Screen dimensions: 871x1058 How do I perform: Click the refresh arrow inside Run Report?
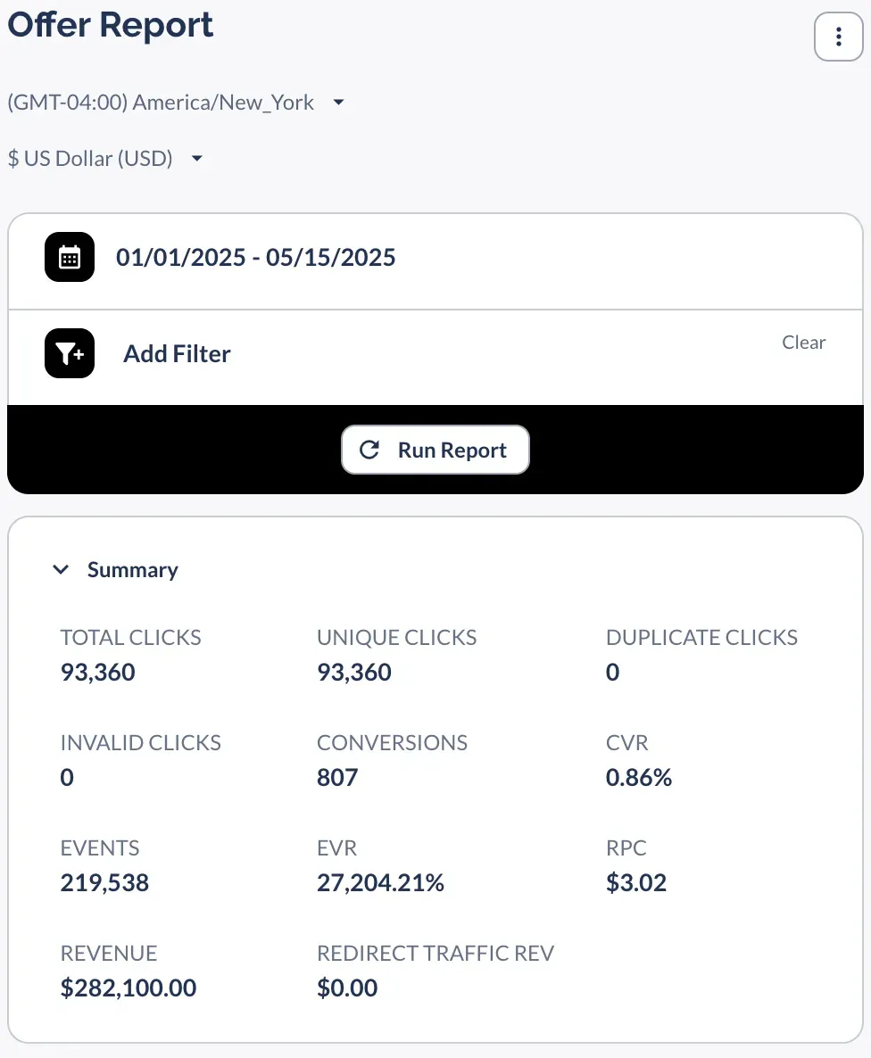(369, 450)
